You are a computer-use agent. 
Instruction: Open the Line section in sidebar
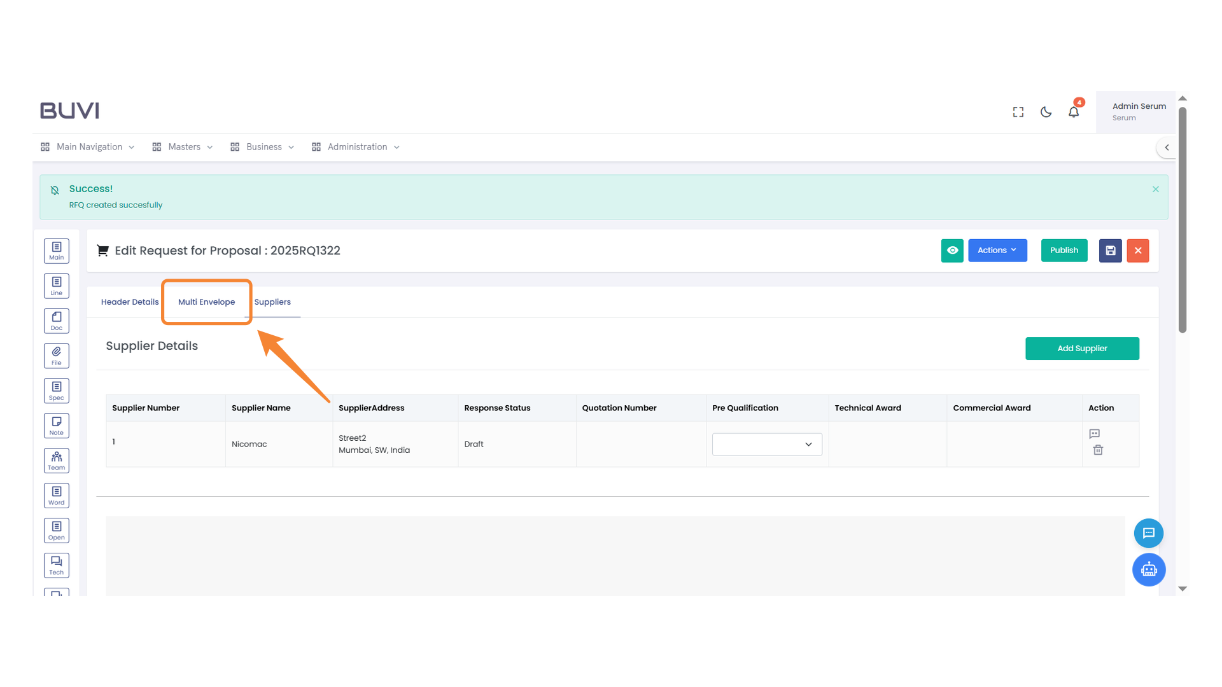pyautogui.click(x=56, y=286)
